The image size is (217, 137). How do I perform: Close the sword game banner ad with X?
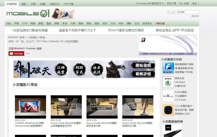[x=153, y=62]
